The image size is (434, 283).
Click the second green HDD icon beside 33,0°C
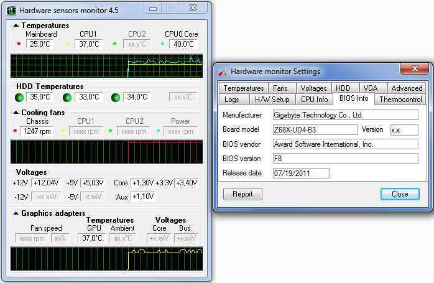coord(68,97)
